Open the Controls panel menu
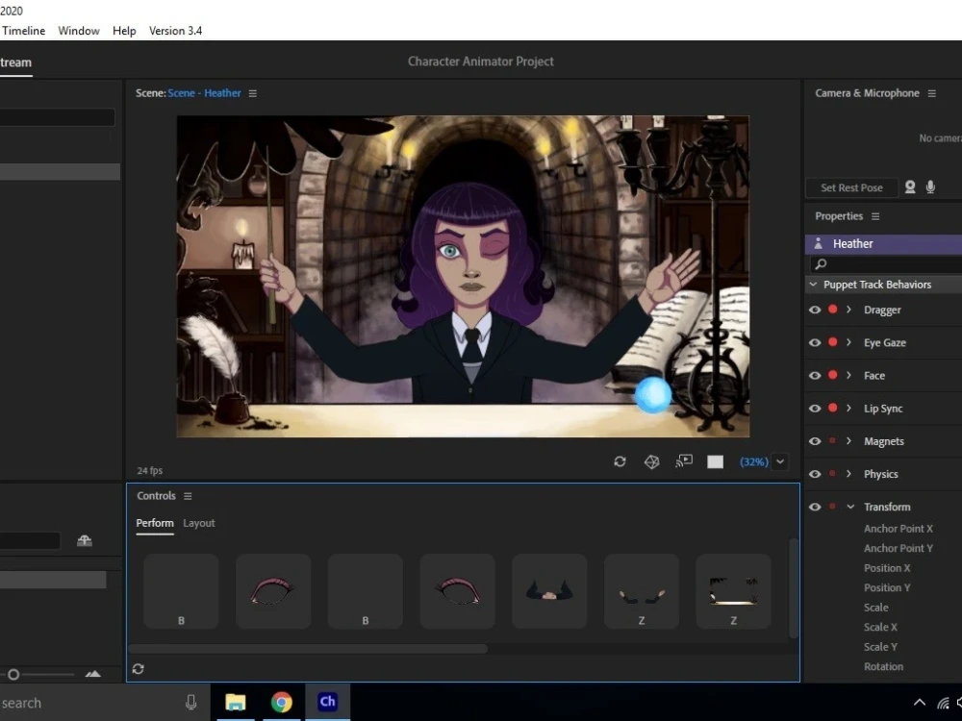The image size is (962, 721). [x=188, y=496]
